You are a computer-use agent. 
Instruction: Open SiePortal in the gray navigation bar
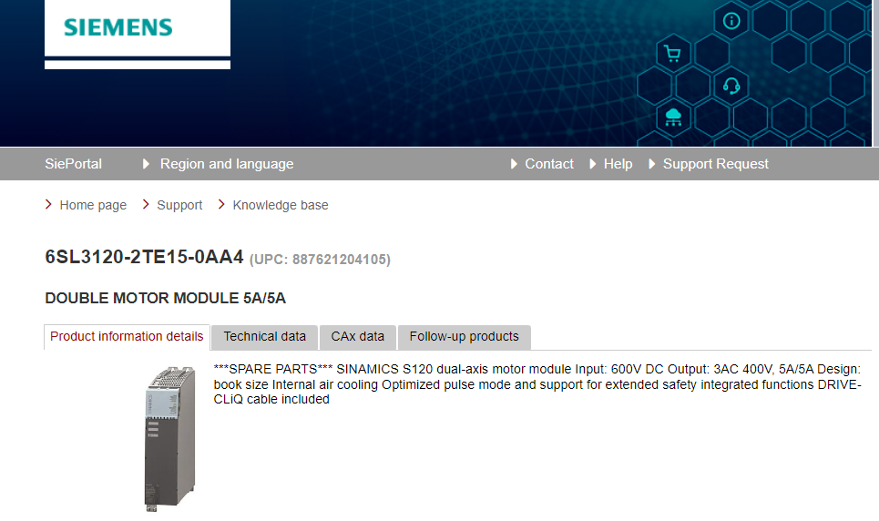73,164
